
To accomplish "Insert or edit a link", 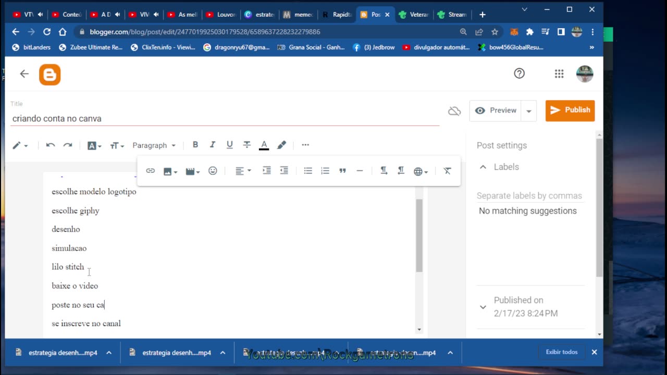I will click(150, 171).
